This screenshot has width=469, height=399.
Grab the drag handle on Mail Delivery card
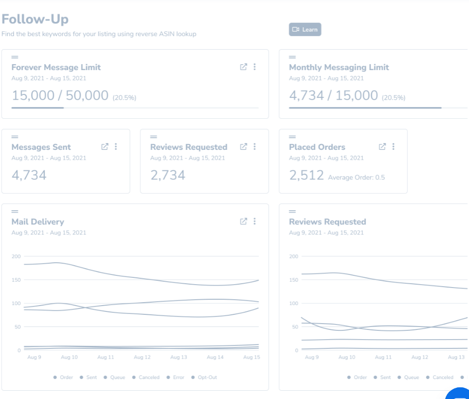click(x=15, y=212)
